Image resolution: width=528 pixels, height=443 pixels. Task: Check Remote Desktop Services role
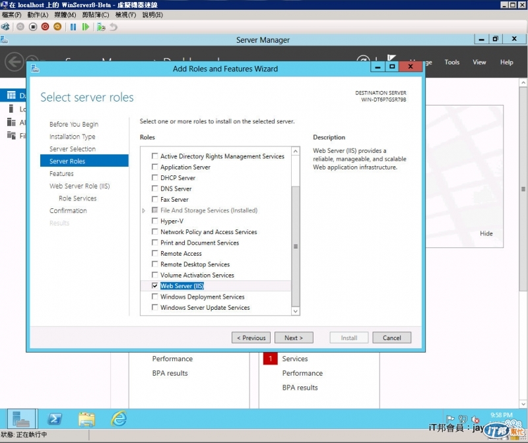coord(154,264)
